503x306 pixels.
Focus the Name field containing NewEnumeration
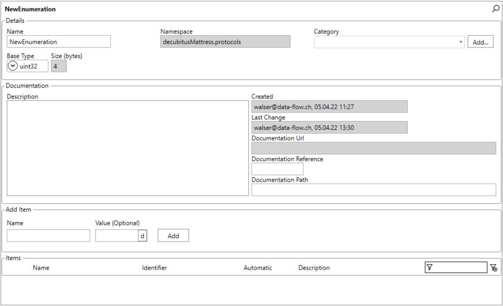click(59, 42)
